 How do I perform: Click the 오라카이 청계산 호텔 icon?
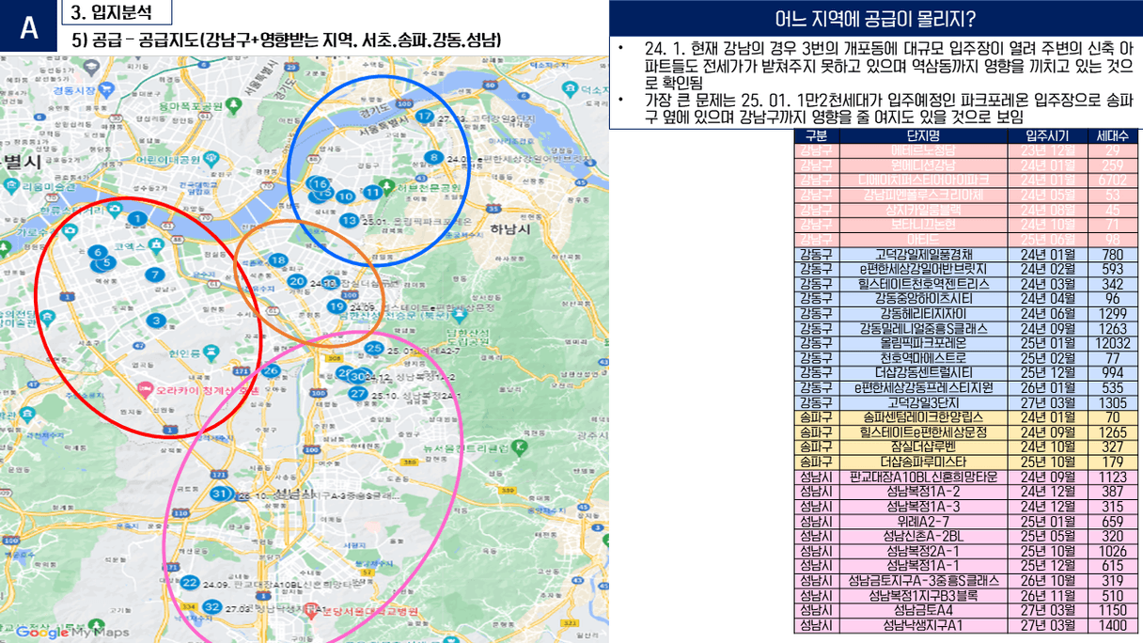coord(147,388)
